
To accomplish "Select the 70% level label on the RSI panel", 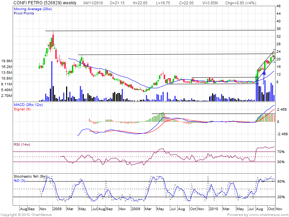I will point(281,152).
